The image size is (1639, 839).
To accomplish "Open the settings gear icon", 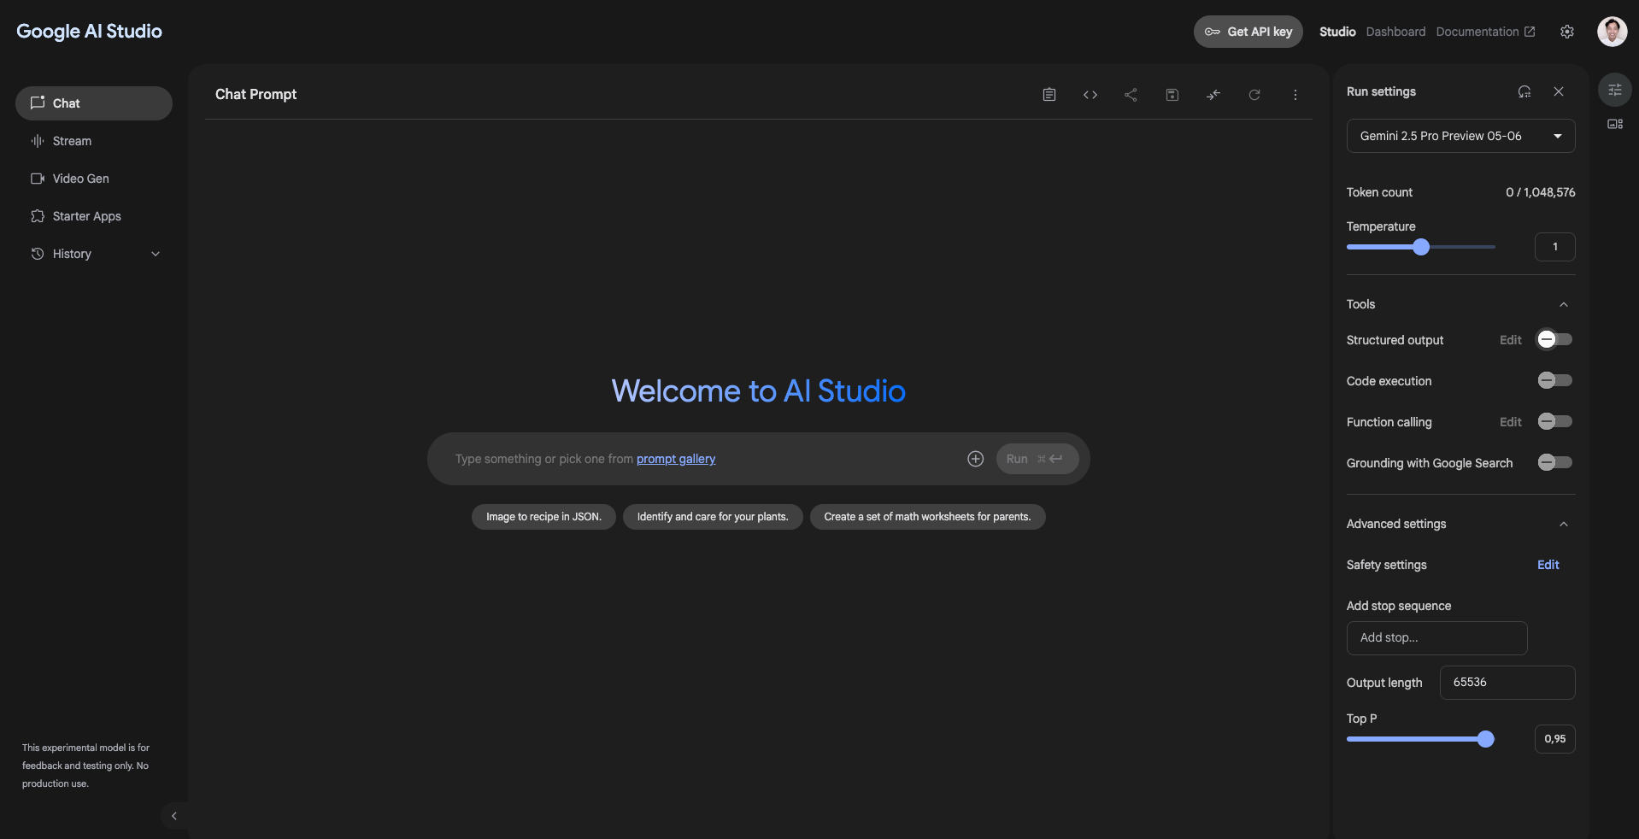I will point(1567,32).
